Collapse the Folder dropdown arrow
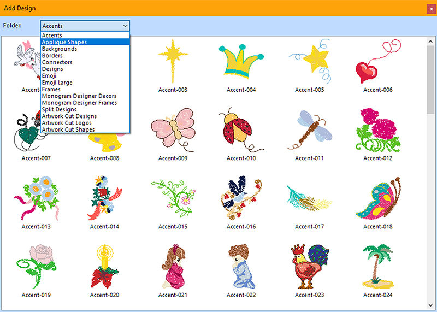Image resolution: width=437 pixels, height=312 pixels. click(125, 26)
